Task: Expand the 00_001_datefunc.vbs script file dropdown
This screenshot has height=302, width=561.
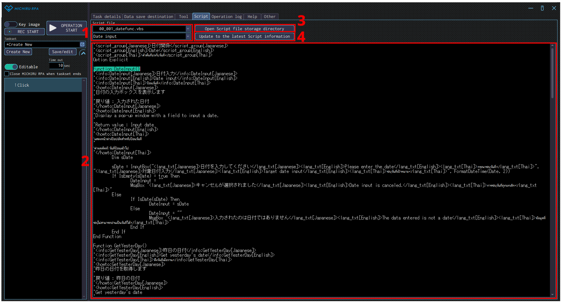Action: [x=188, y=29]
